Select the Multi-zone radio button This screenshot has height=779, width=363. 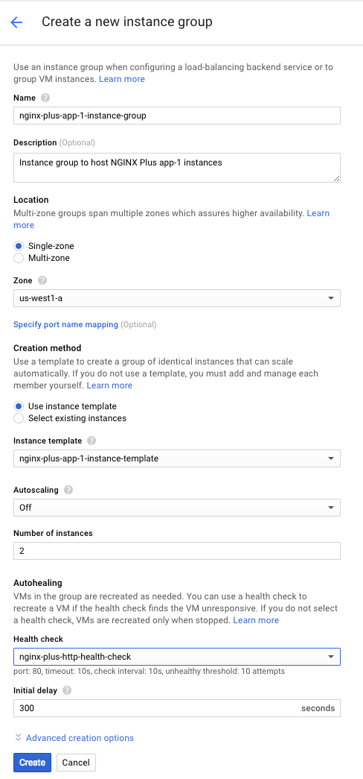(x=19, y=258)
